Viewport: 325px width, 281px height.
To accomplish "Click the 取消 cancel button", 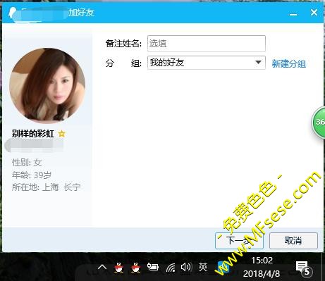I will pyautogui.click(x=293, y=241).
